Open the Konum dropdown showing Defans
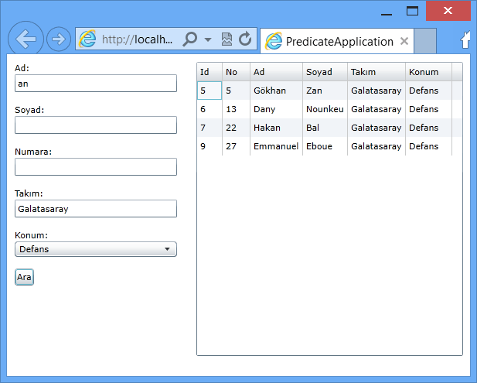Screen dimensions: 477x383 [96, 249]
